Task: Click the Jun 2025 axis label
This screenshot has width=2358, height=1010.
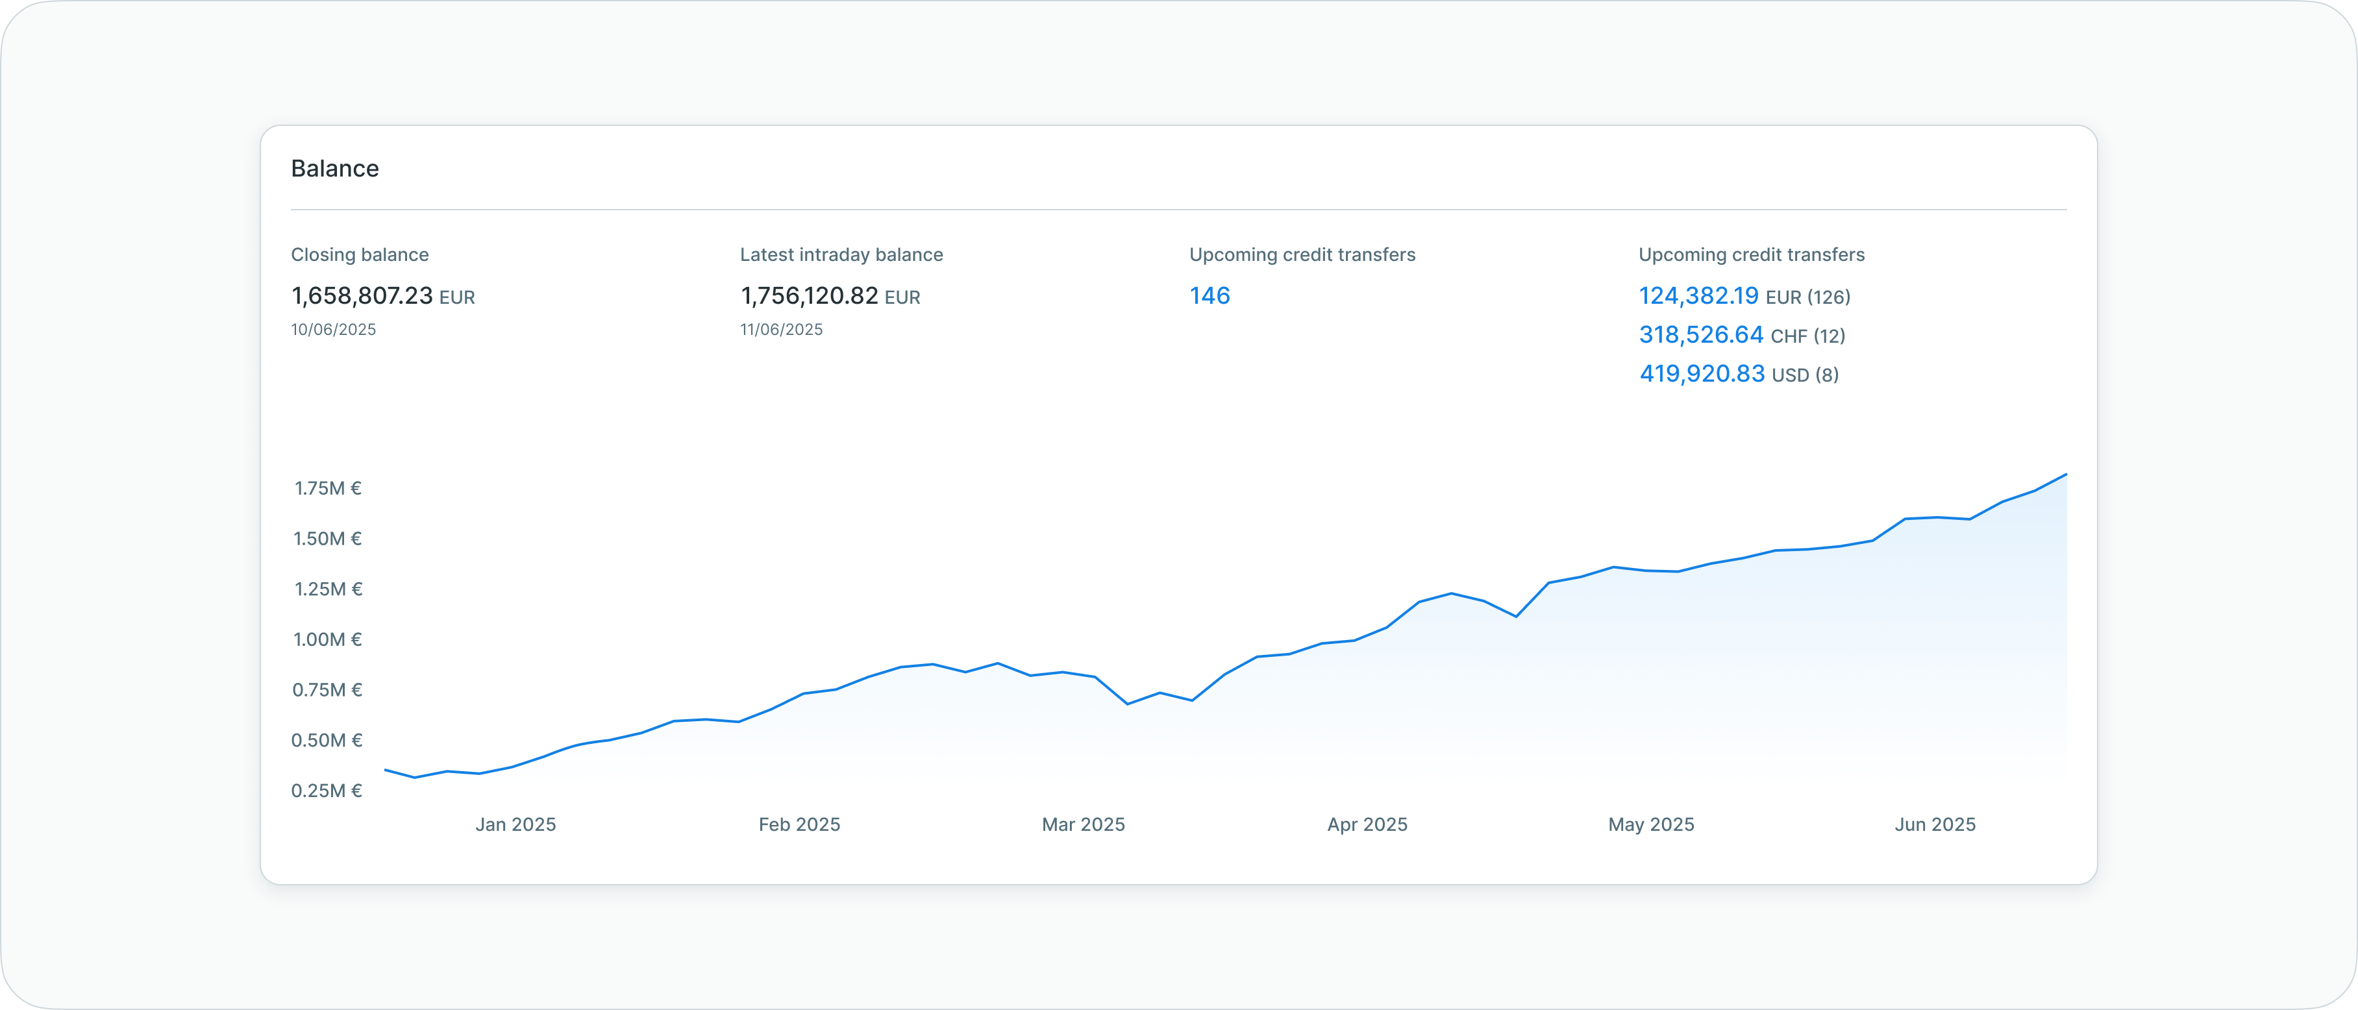Action: pos(1934,824)
